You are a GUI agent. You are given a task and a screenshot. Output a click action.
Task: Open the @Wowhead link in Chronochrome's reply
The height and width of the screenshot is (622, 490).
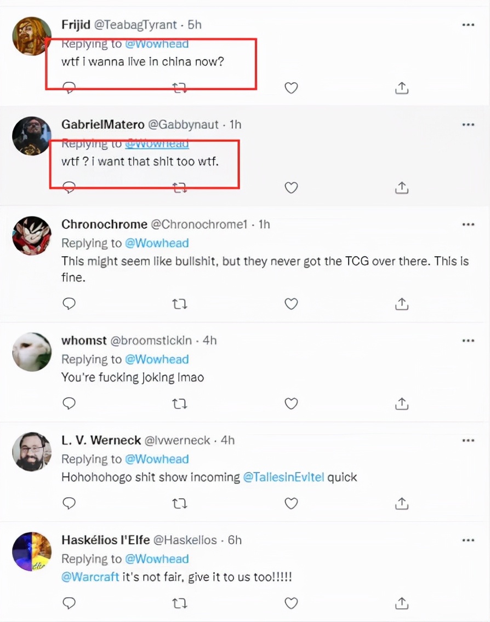[157, 243]
